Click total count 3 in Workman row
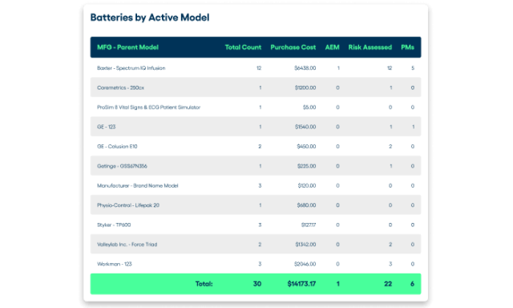Viewport: 513px width, 308px height. (260, 264)
